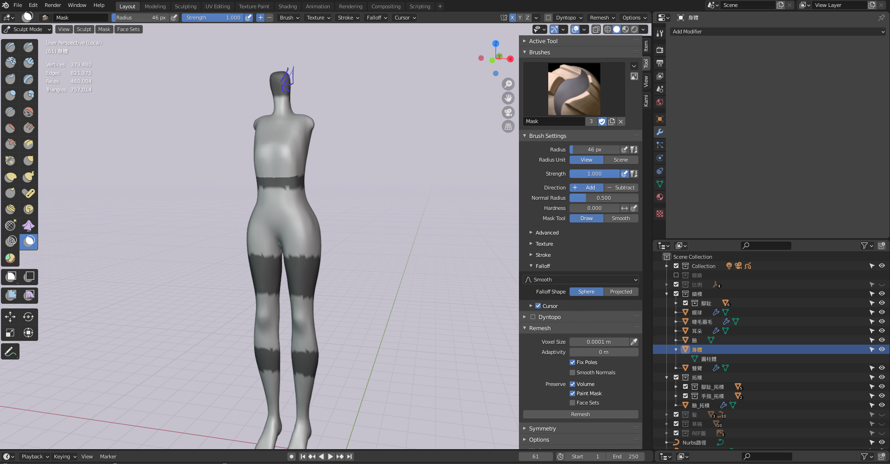890x464 pixels.
Task: Select the Mask brush tool in toolbar
Action: (x=29, y=241)
